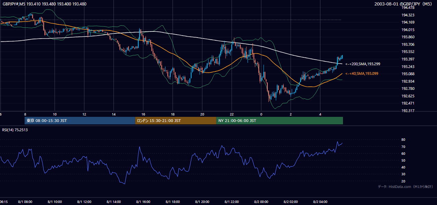This screenshot has height=205, width=437.
Task: Click hour label 10 under the price chart
Action: pos(55,114)
